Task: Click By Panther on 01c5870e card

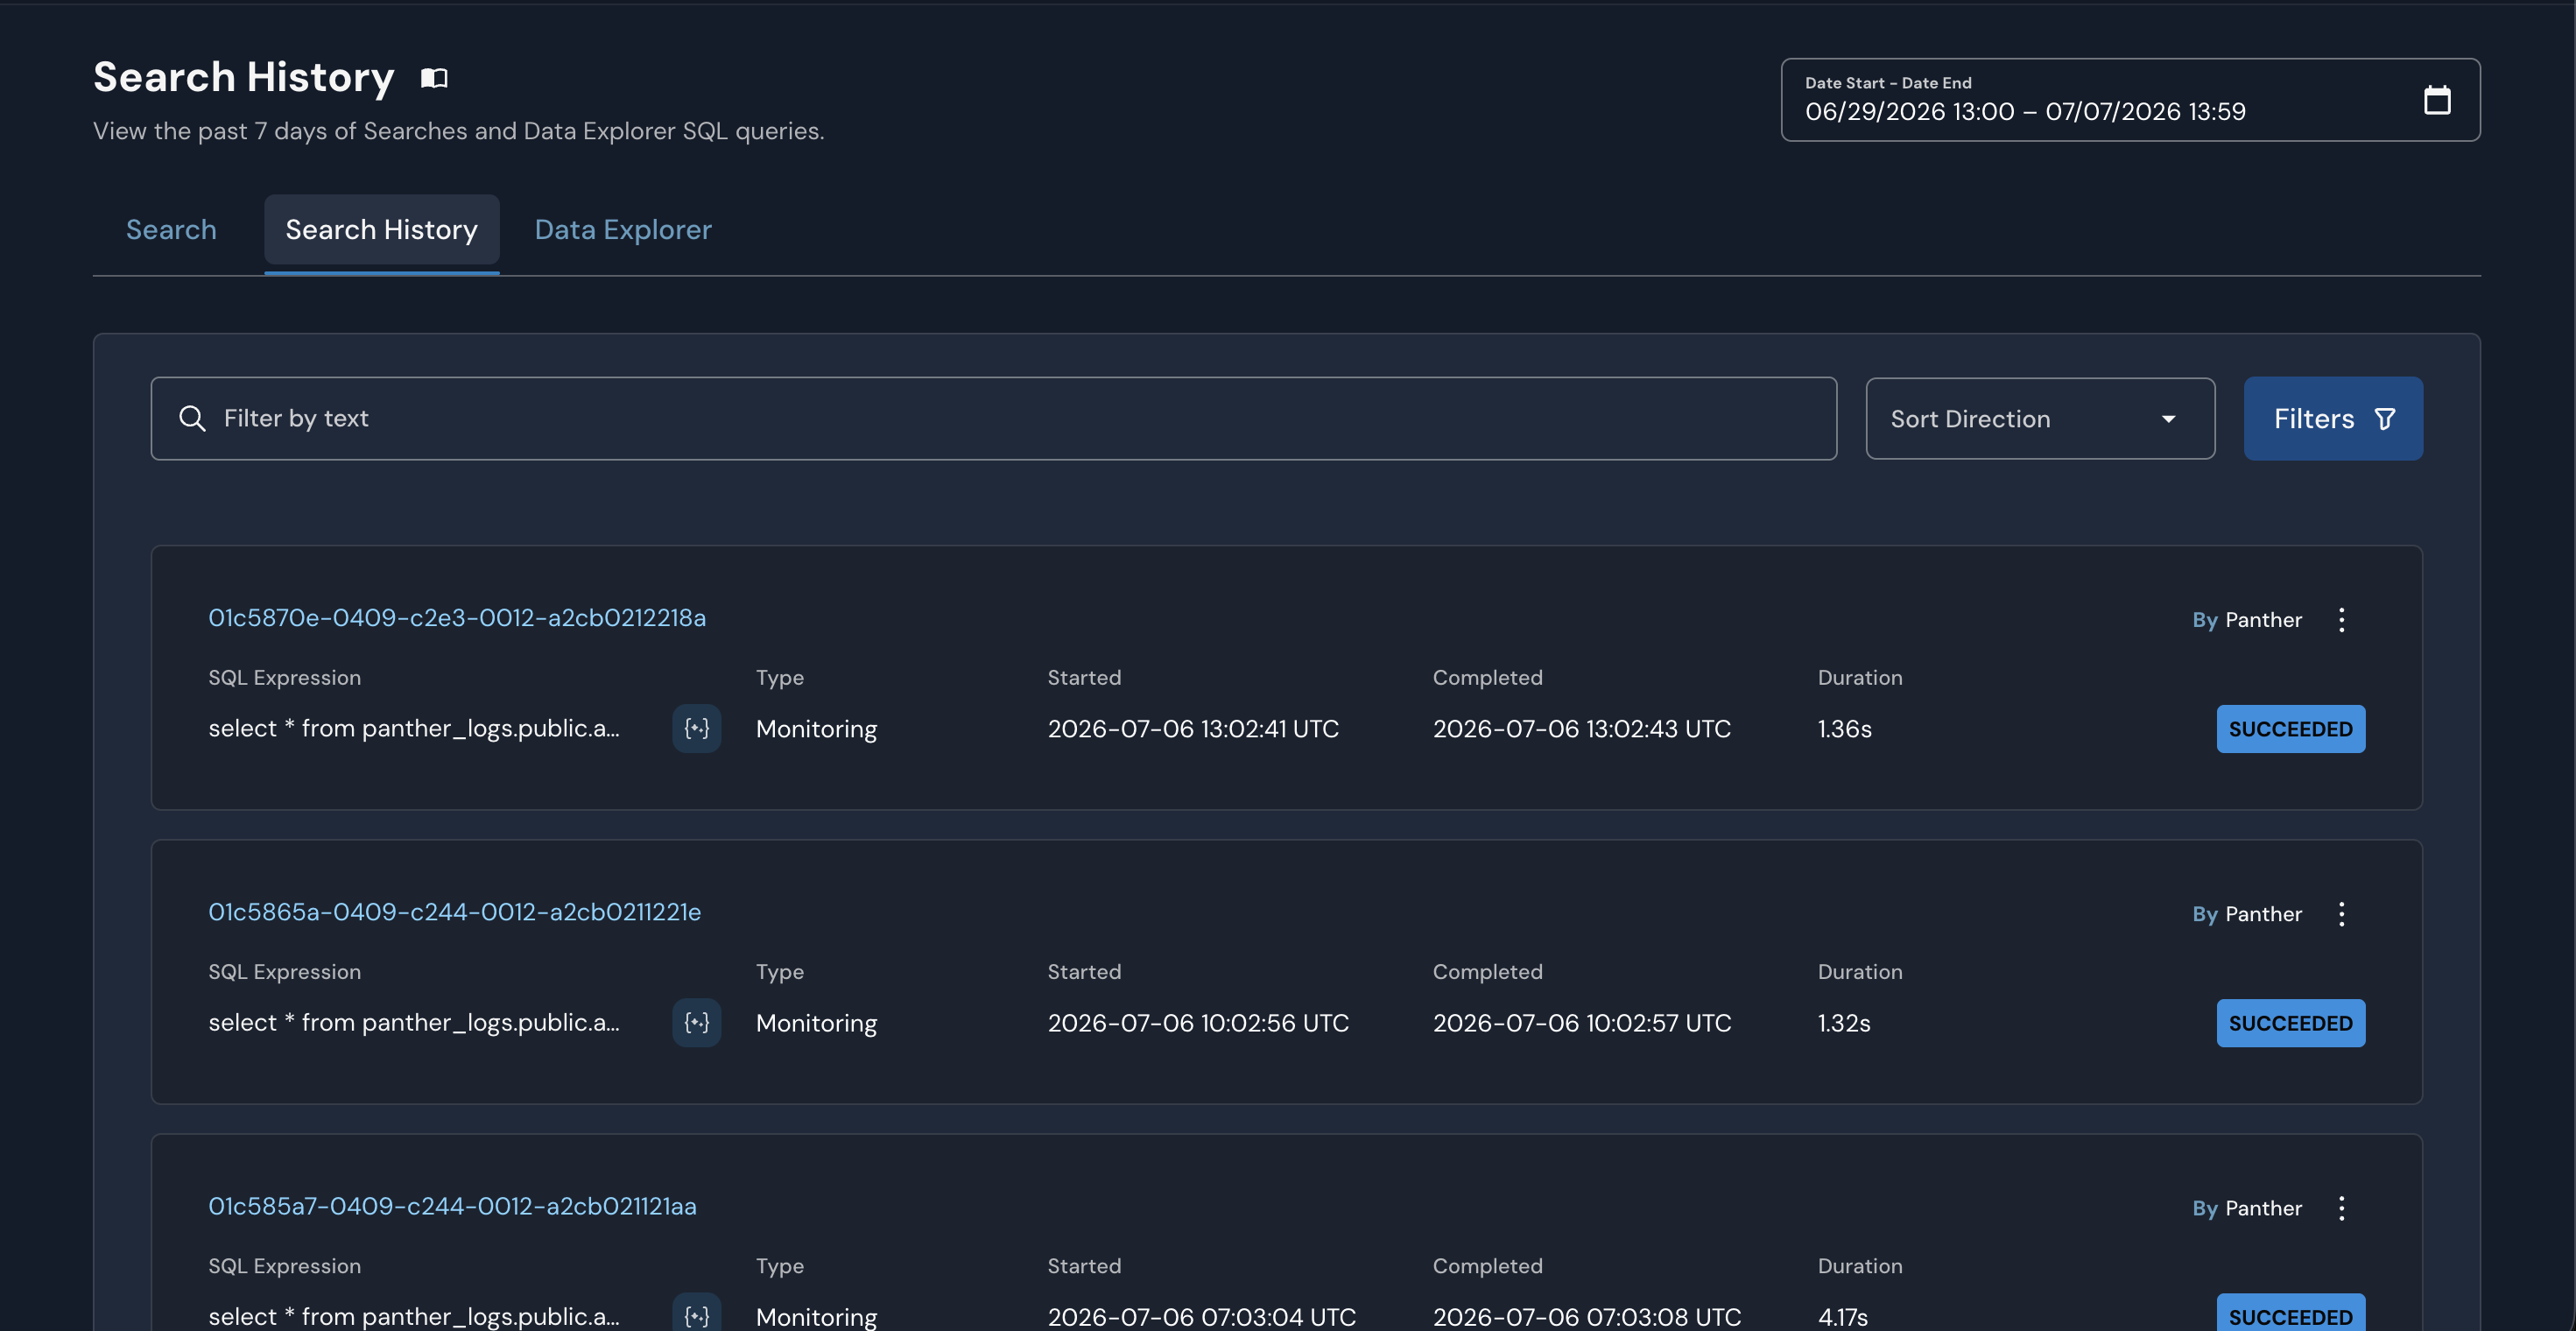Action: 2247,619
